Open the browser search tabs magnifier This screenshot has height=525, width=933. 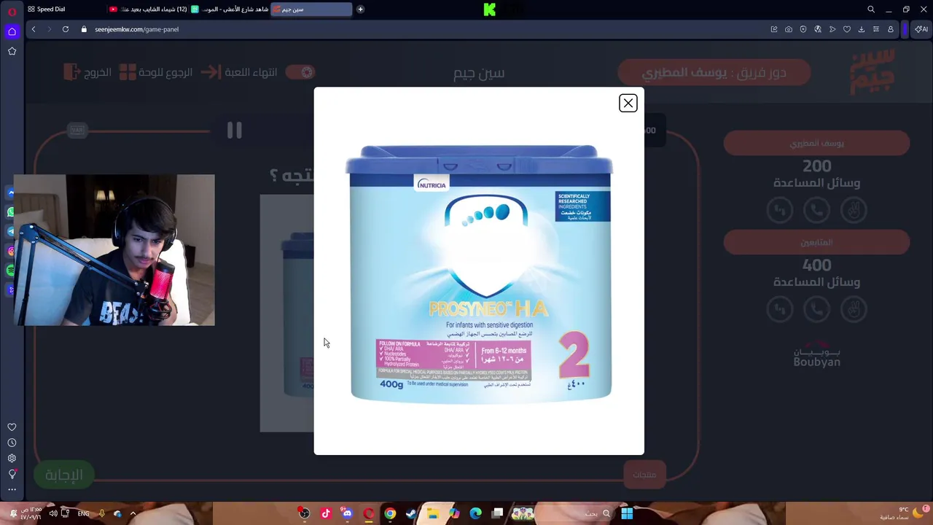(x=871, y=9)
